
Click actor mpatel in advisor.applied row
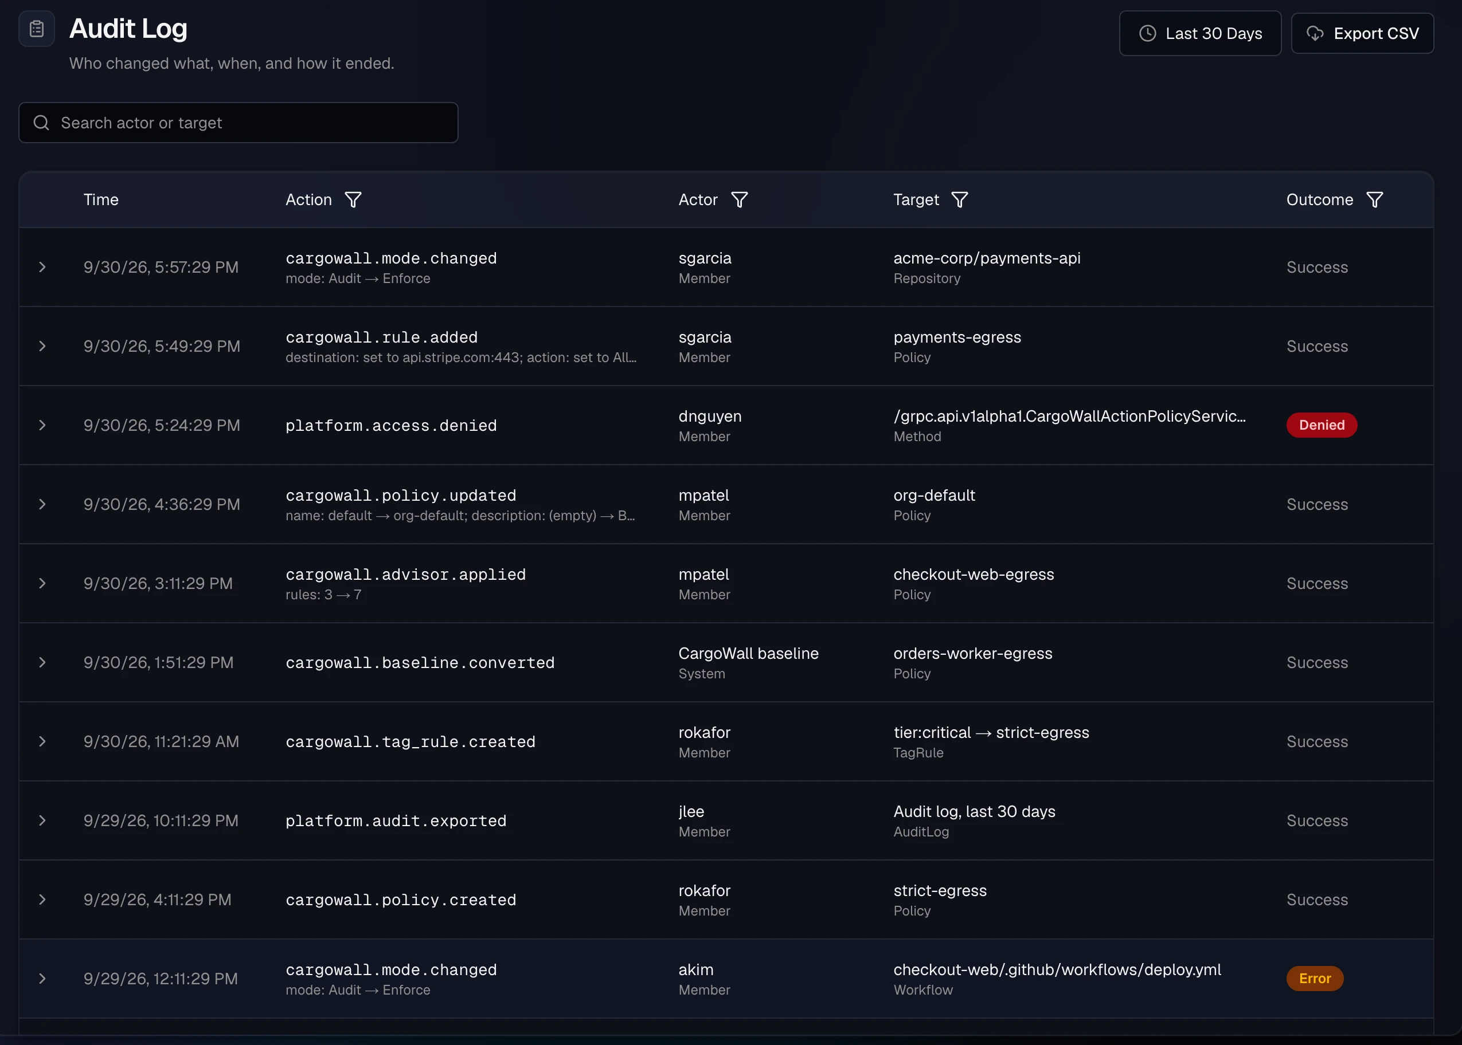pos(703,575)
